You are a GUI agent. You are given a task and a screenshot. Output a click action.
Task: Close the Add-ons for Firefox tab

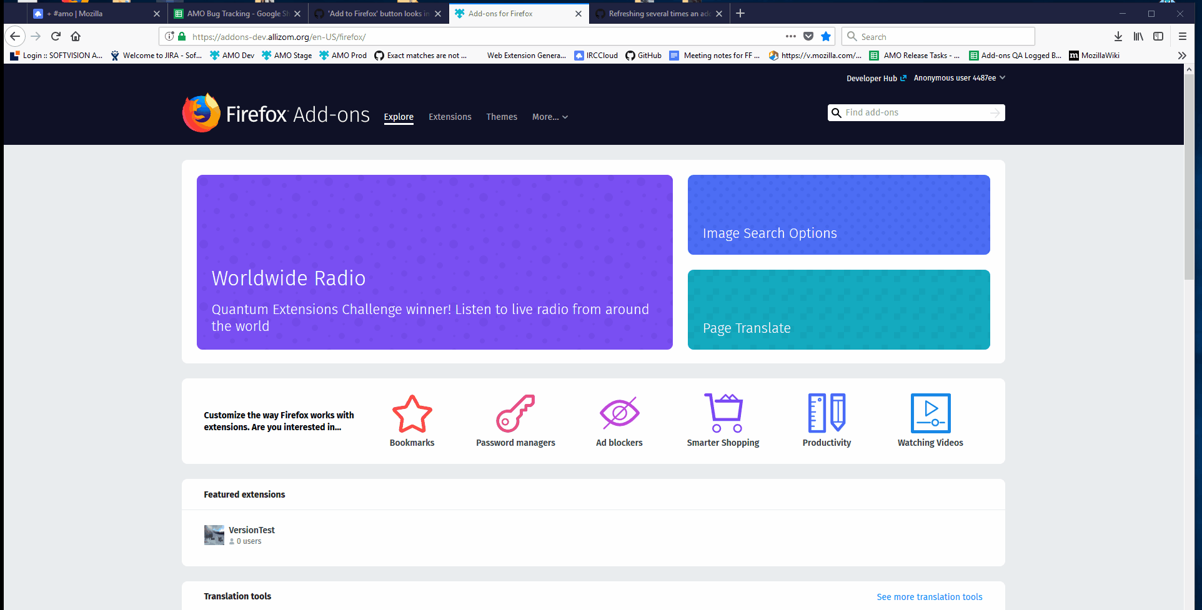tap(579, 13)
